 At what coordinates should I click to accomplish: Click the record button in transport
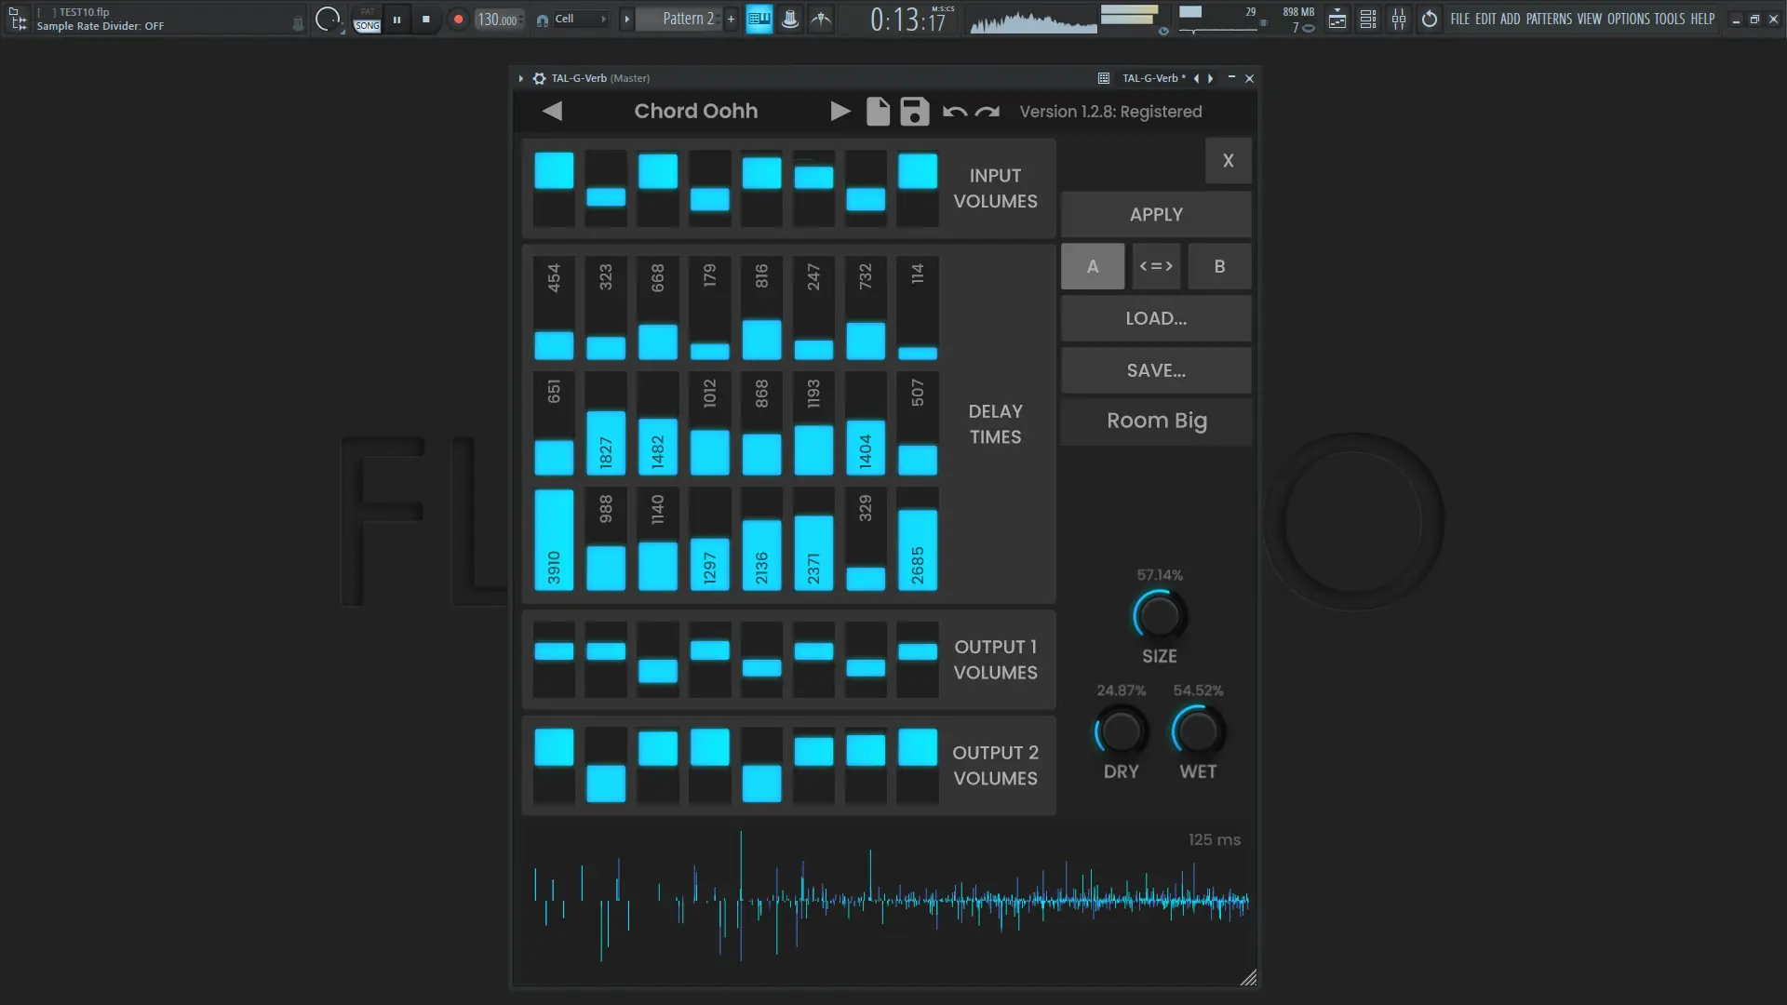point(458,19)
